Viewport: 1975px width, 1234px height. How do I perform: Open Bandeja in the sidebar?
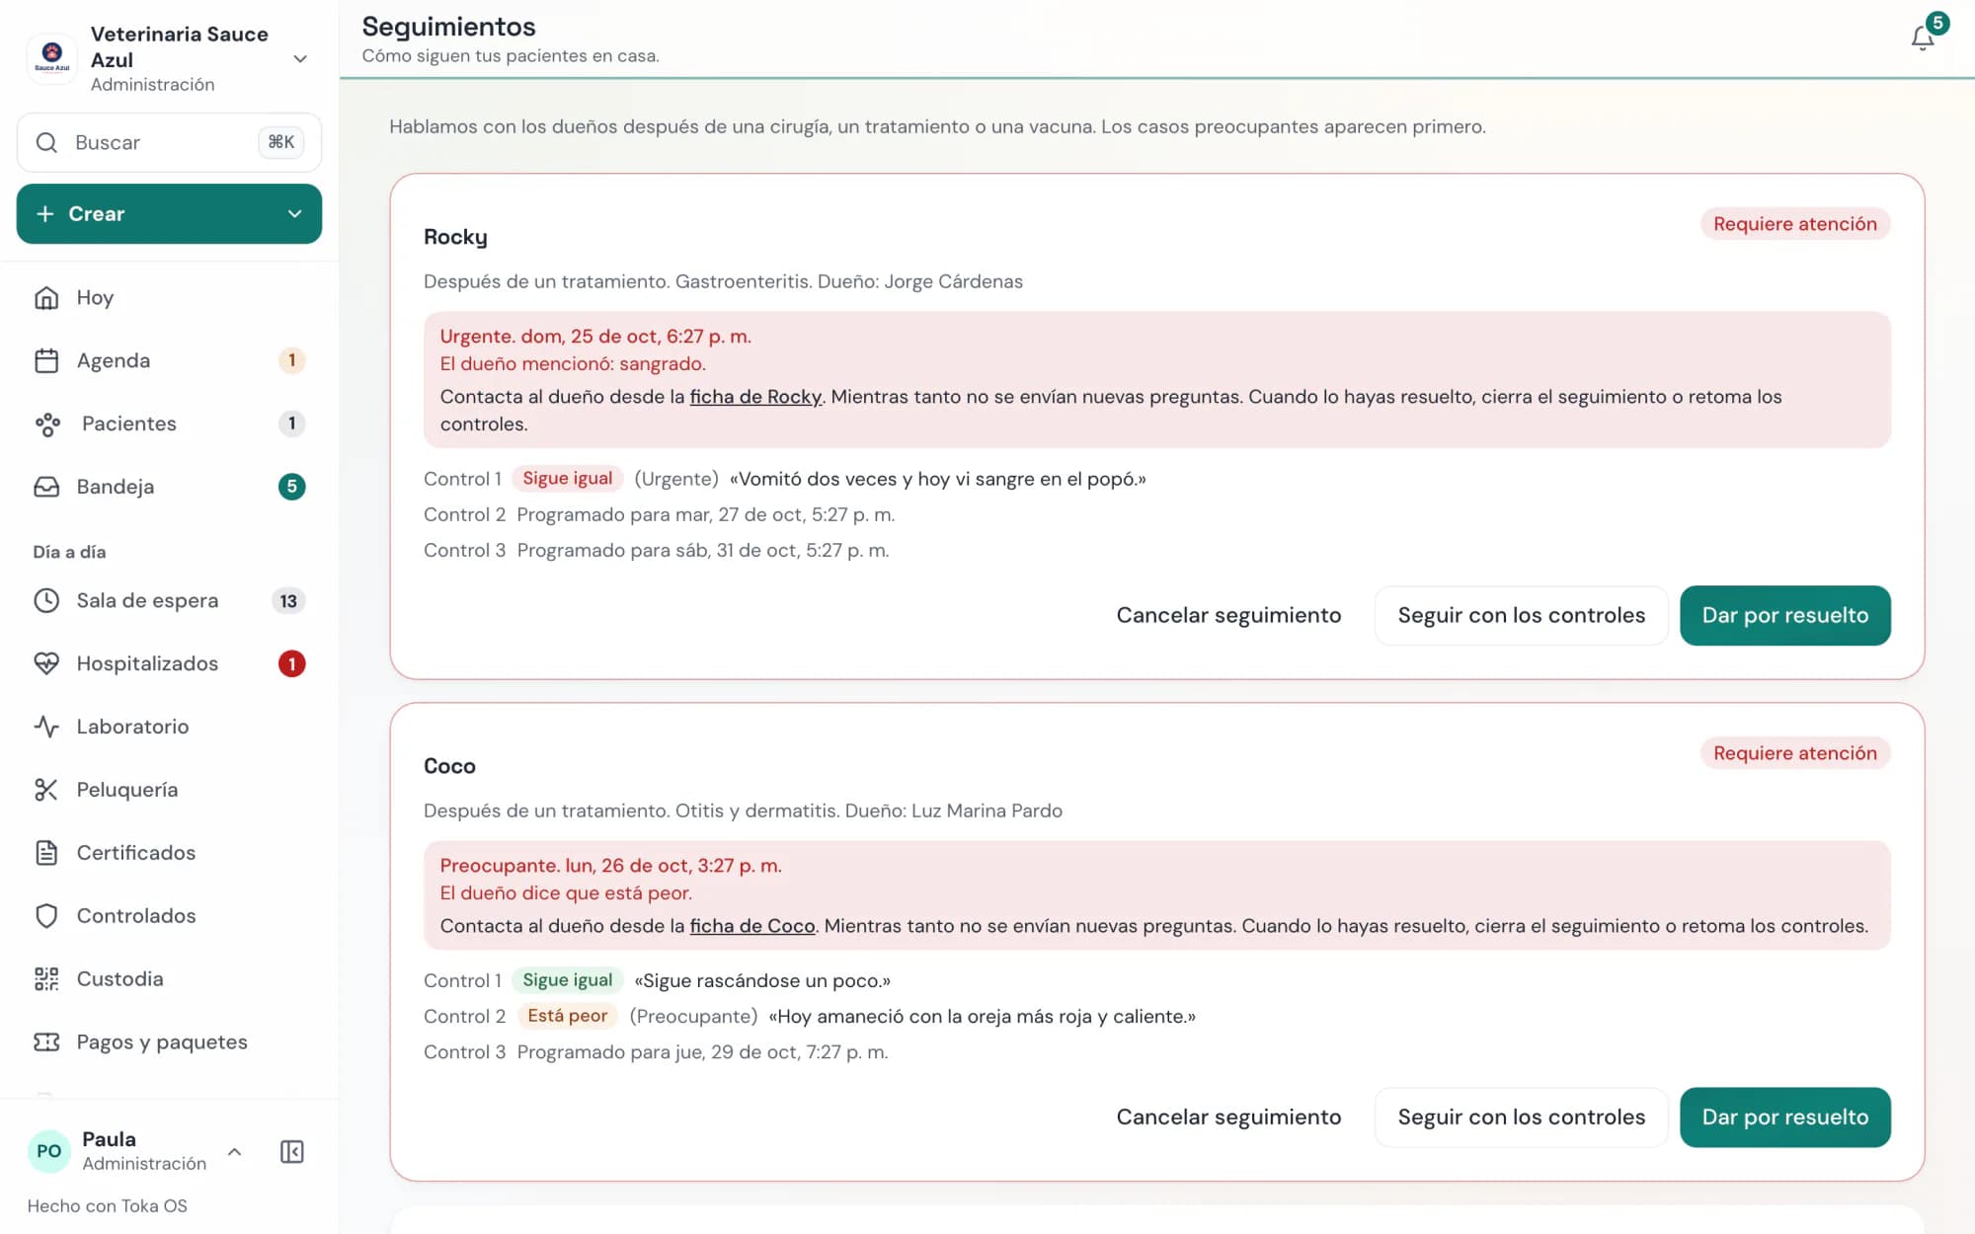click(x=169, y=487)
